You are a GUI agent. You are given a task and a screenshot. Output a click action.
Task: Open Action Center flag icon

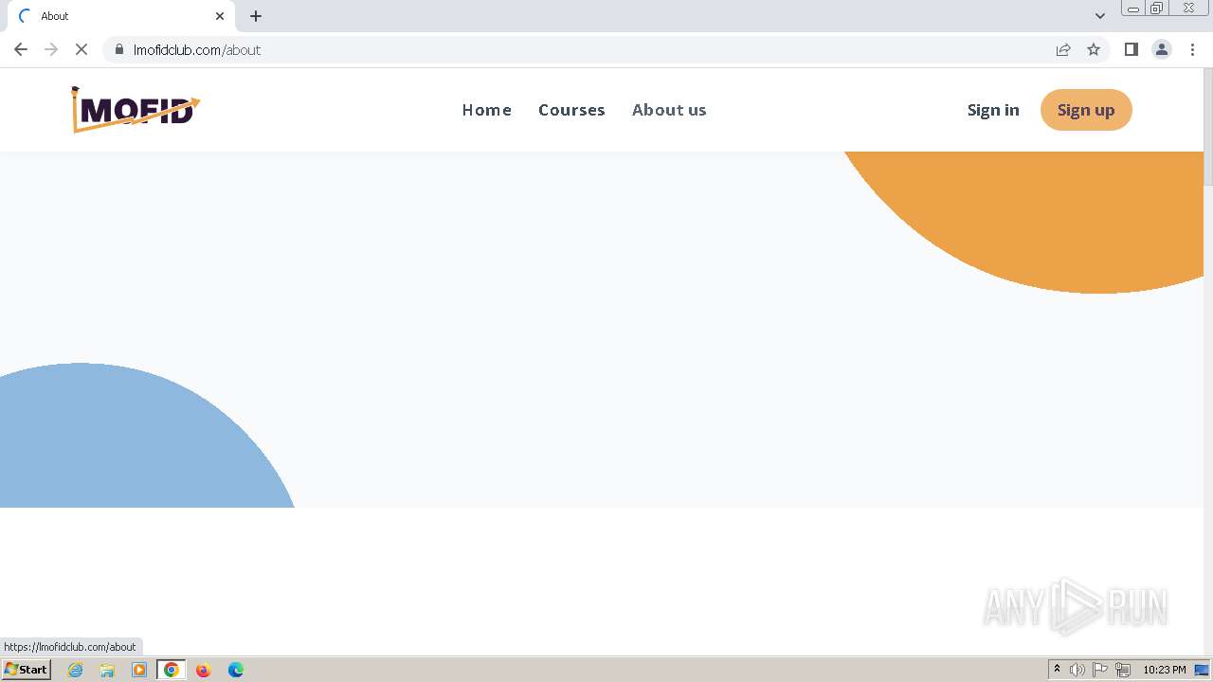coord(1100,670)
